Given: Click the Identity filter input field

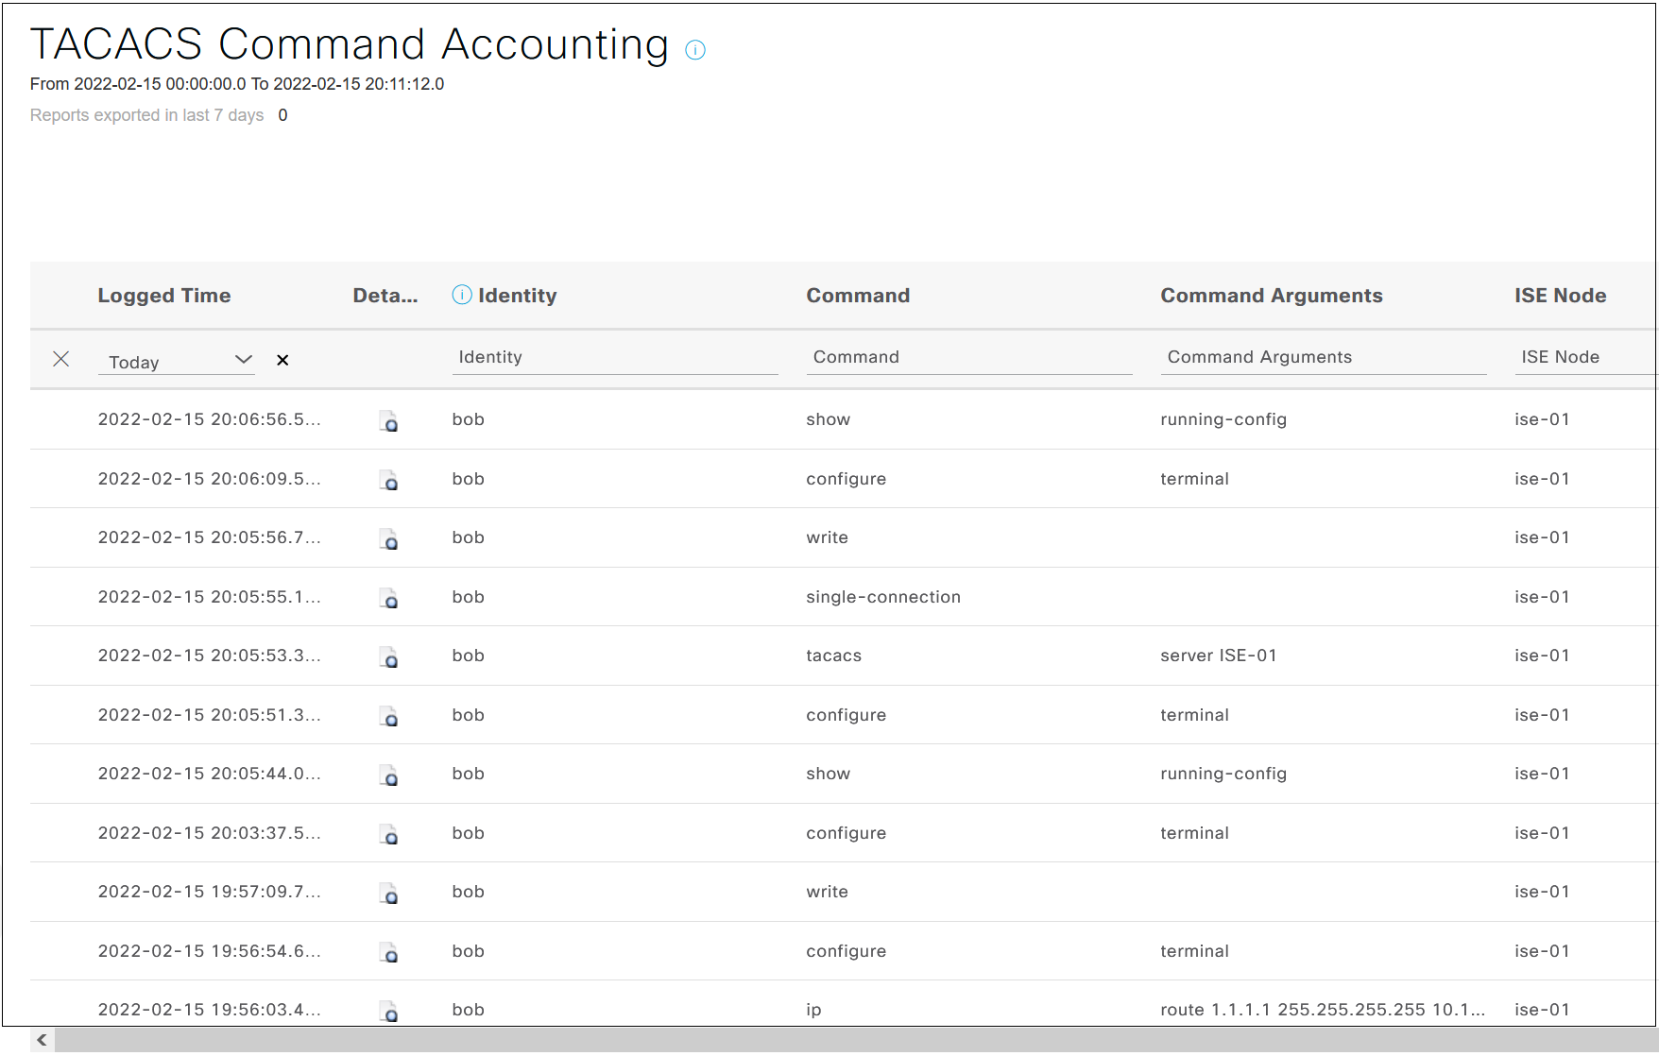Looking at the screenshot, I should coord(614,357).
